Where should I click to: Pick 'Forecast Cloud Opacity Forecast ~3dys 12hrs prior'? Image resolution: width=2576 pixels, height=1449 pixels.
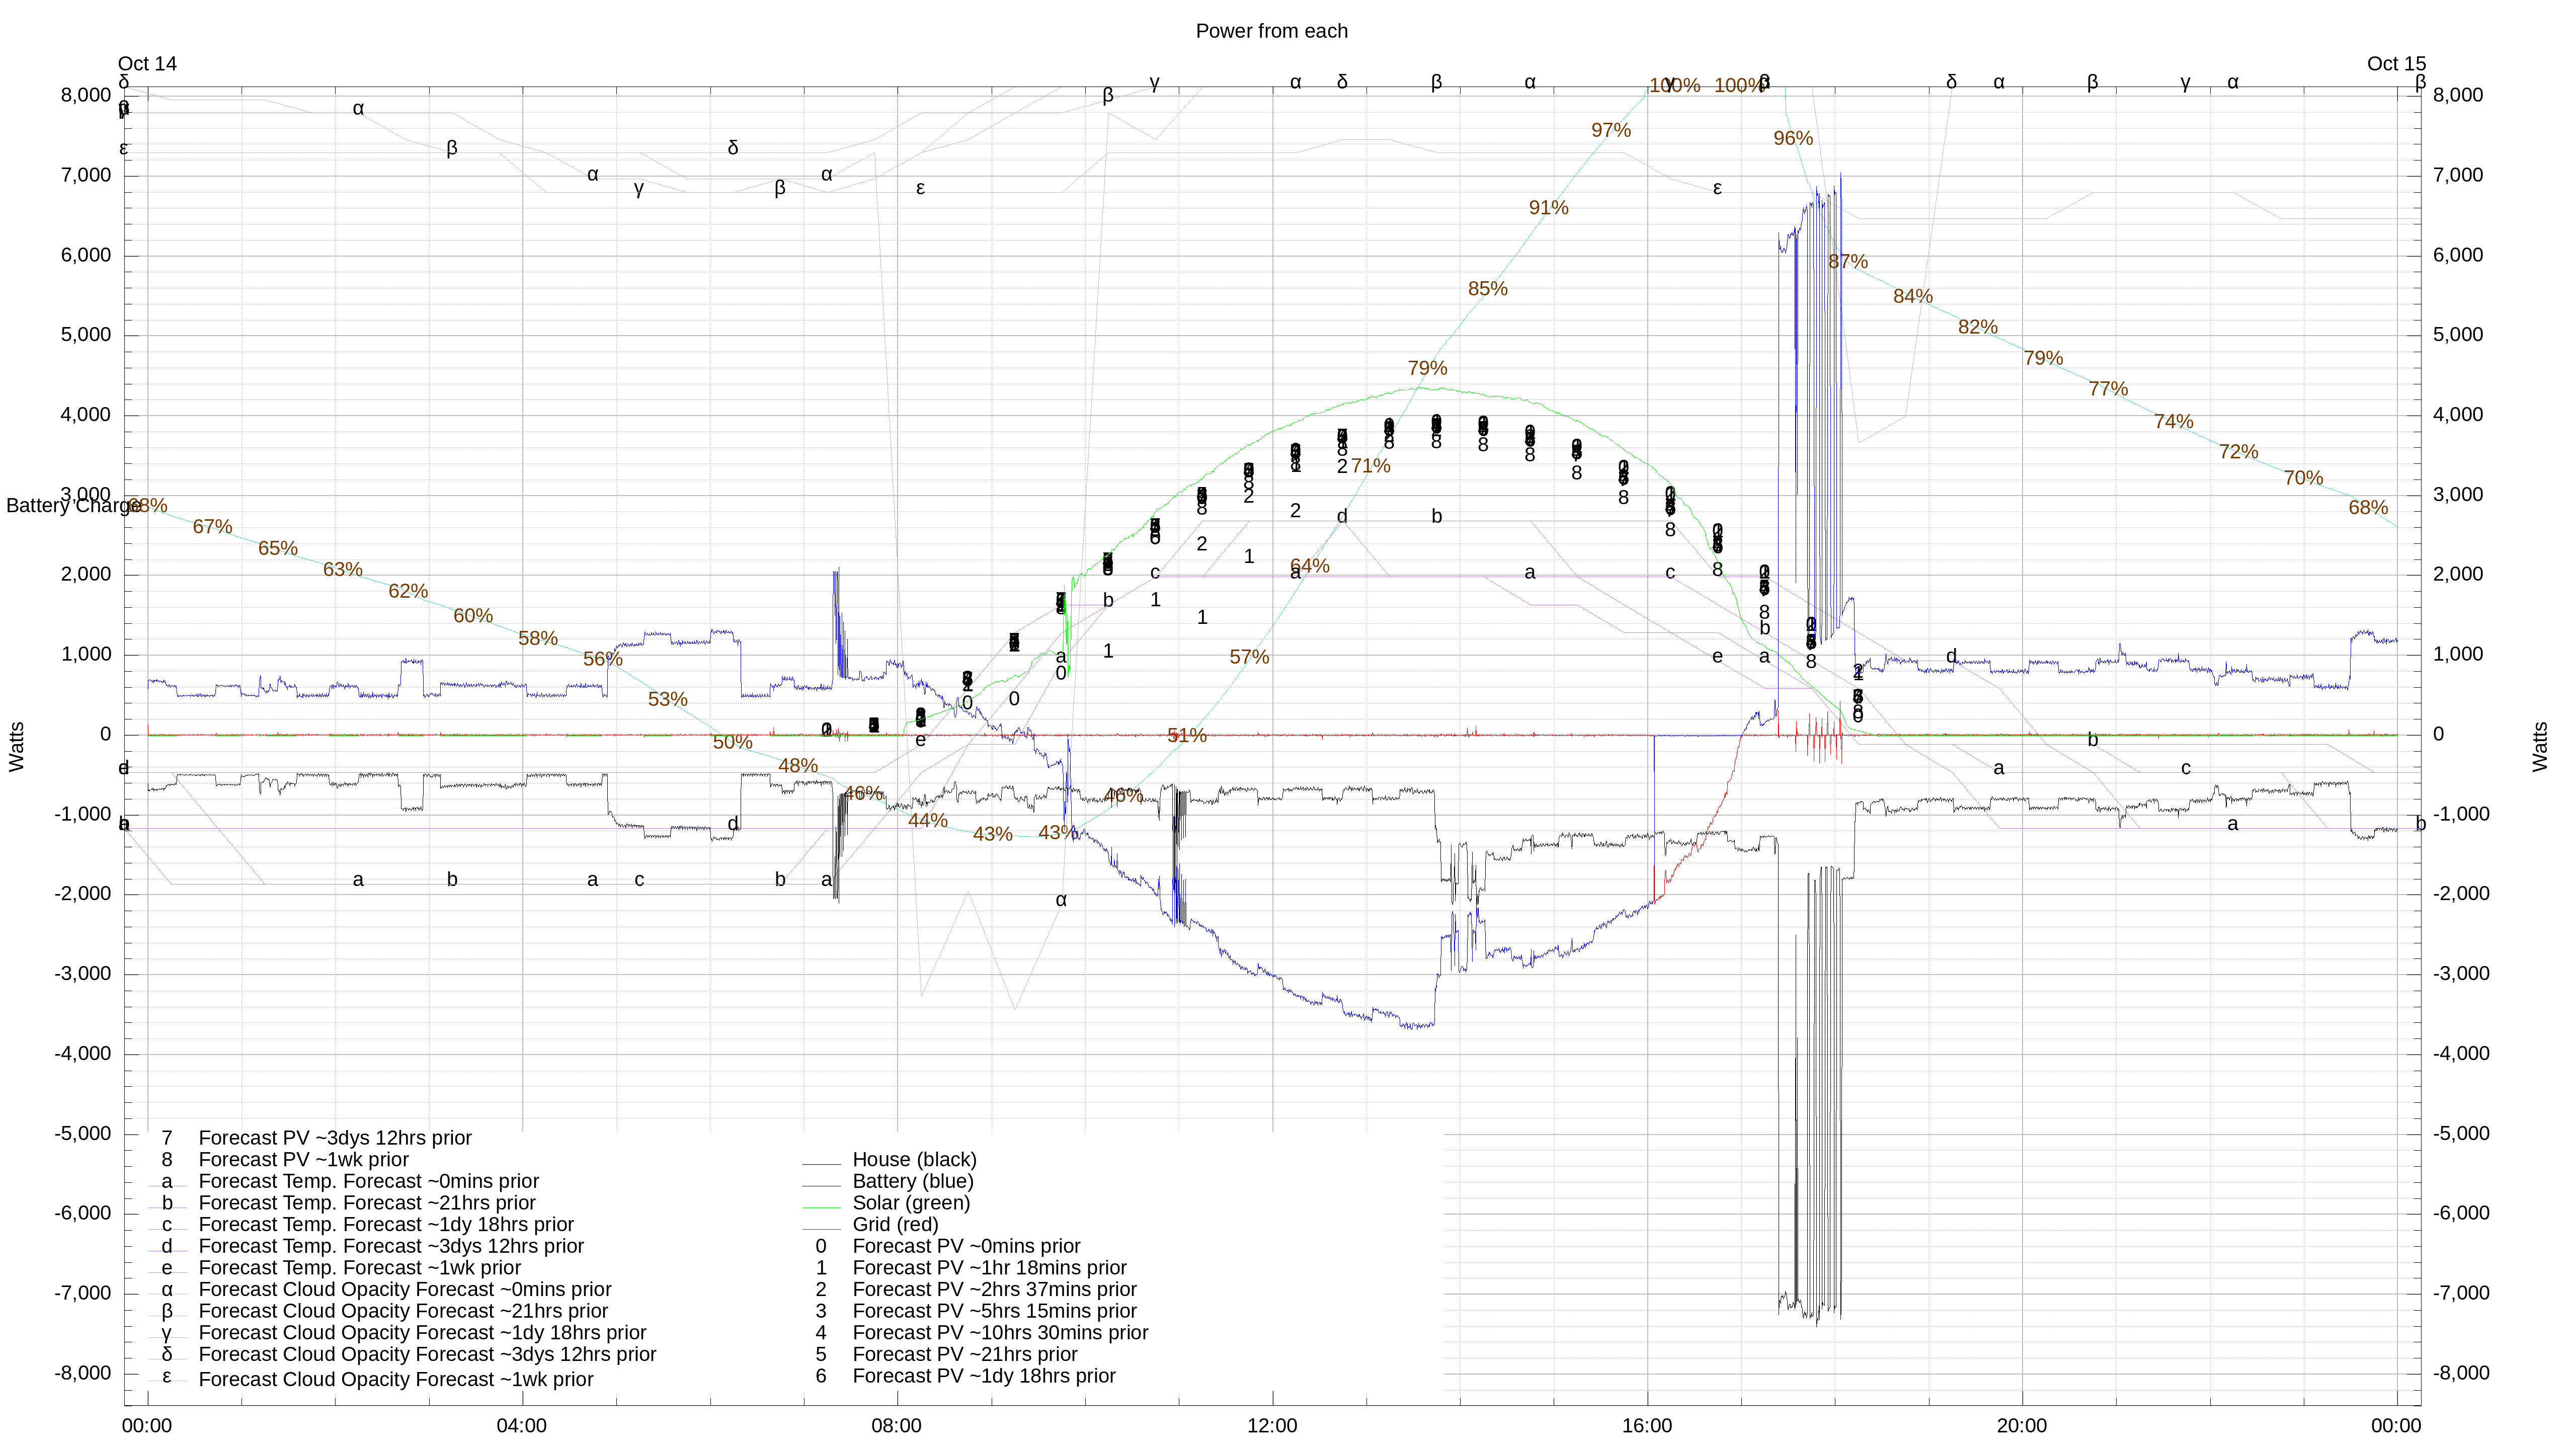427,1355
